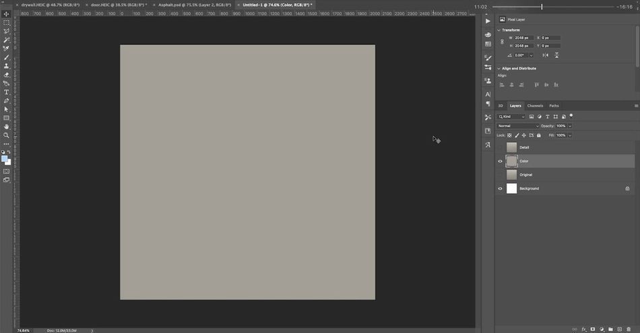
Task: Select the Move tool
Action: pos(6,14)
